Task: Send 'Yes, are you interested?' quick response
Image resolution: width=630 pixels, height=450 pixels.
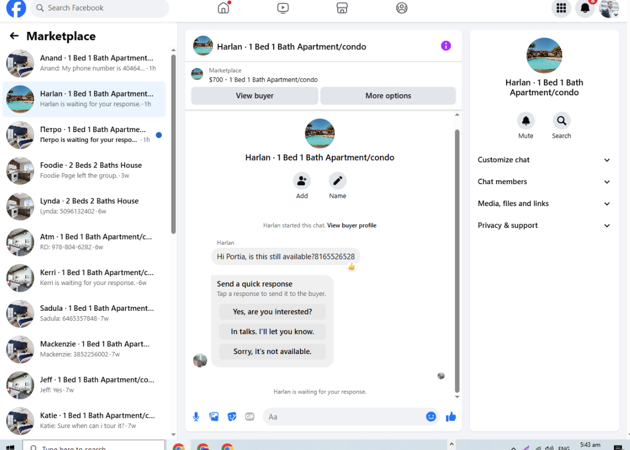Action: (x=273, y=312)
